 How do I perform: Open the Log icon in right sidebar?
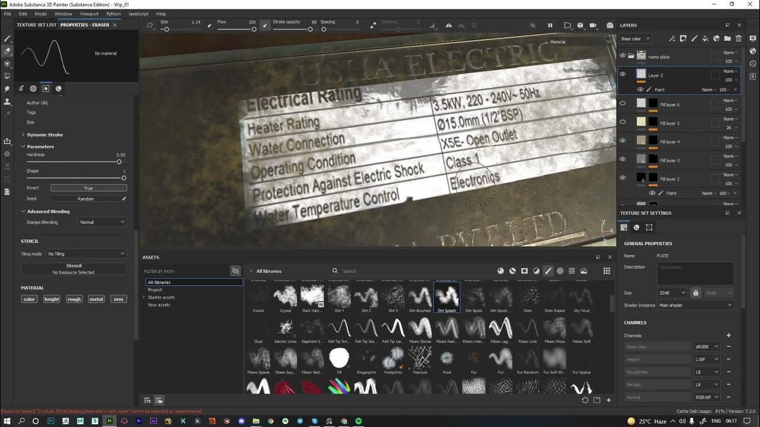click(753, 76)
